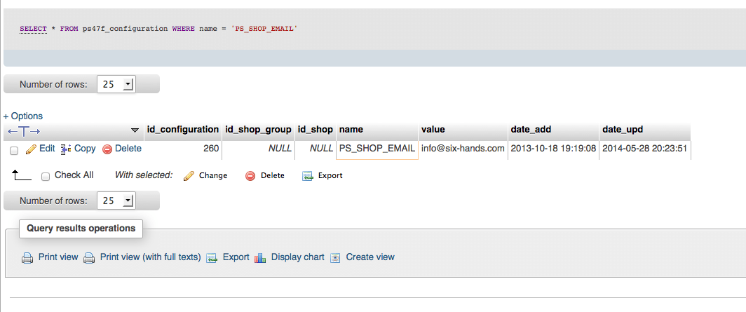Open Print view link
This screenshot has width=746, height=312.
click(x=58, y=257)
